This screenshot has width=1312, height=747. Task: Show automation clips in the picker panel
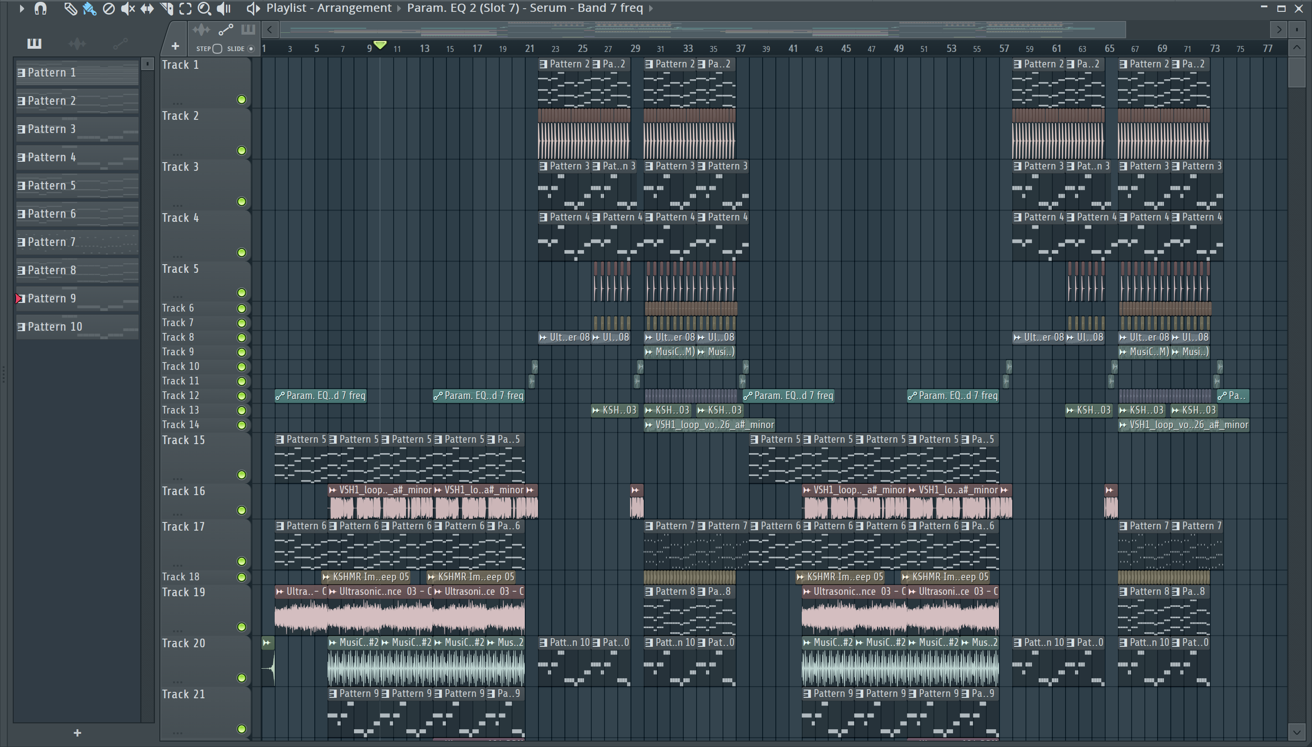(x=120, y=44)
